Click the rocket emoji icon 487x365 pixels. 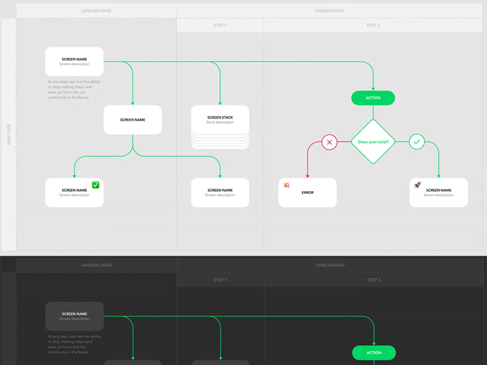pos(417,185)
